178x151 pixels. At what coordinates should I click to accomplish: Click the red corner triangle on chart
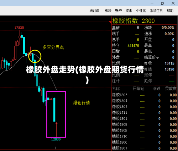click(110, 22)
